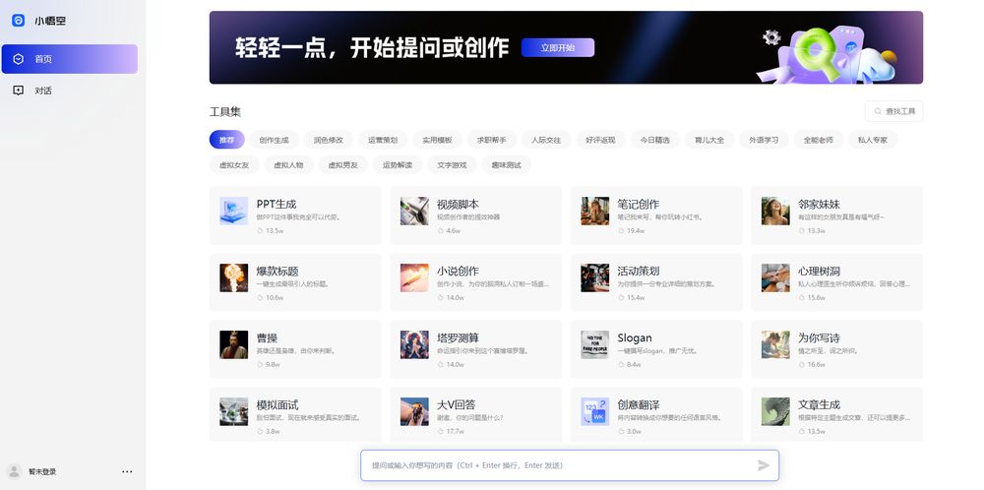Select the 虚拟人物 category tab
The width and height of the screenshot is (984, 490).
point(288,165)
